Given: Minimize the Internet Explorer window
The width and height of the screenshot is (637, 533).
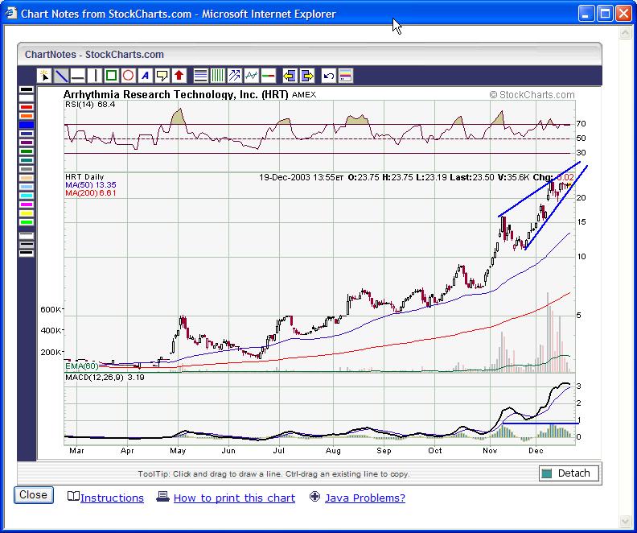Looking at the screenshot, I should click(x=586, y=14).
